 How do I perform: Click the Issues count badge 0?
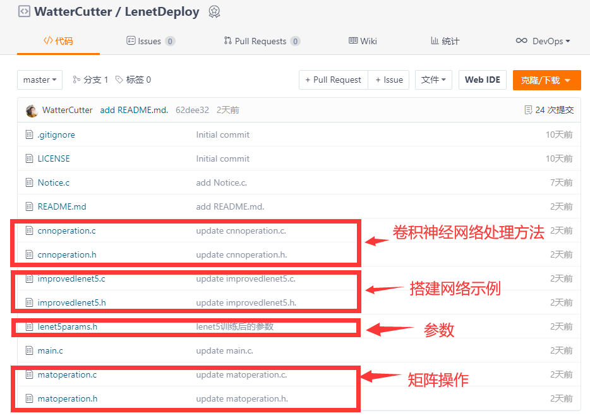170,41
